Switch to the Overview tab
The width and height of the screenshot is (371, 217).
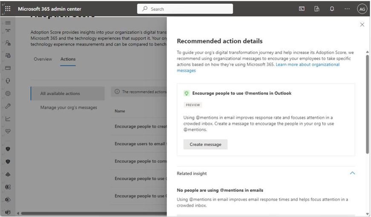point(43,59)
